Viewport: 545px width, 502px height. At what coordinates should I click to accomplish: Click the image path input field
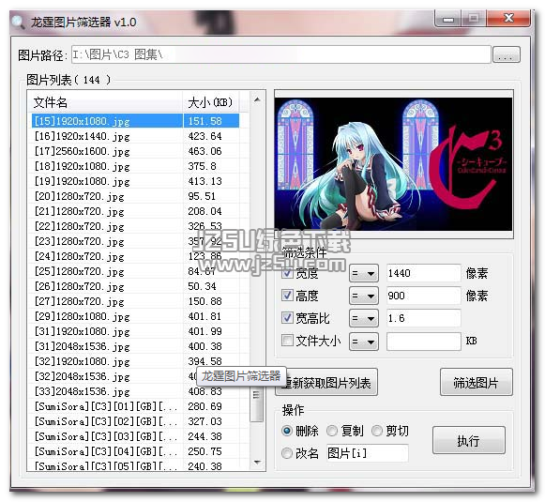tap(280, 54)
